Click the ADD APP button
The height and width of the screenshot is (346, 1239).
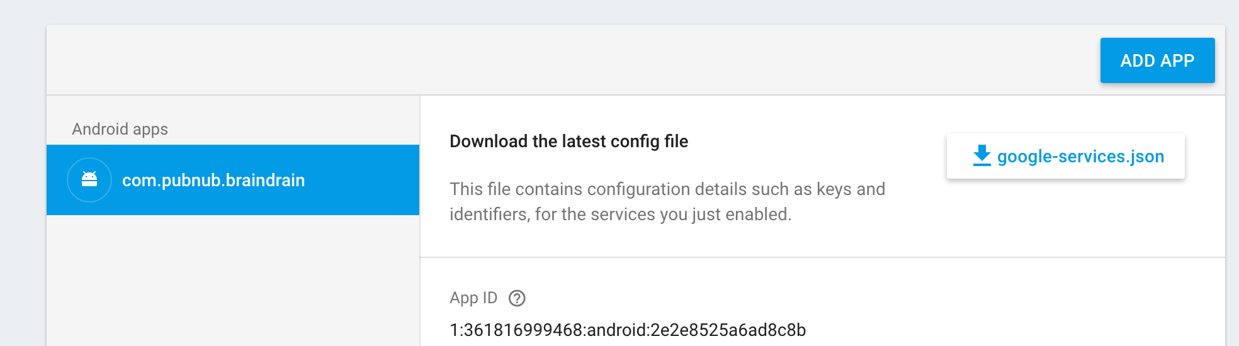[1157, 60]
